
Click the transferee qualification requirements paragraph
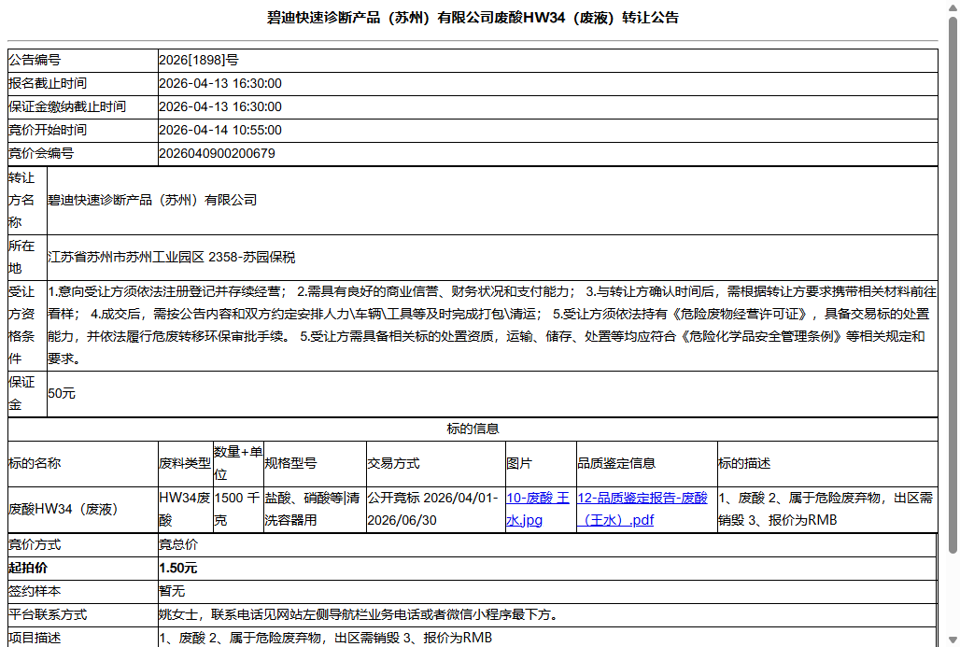492,325
